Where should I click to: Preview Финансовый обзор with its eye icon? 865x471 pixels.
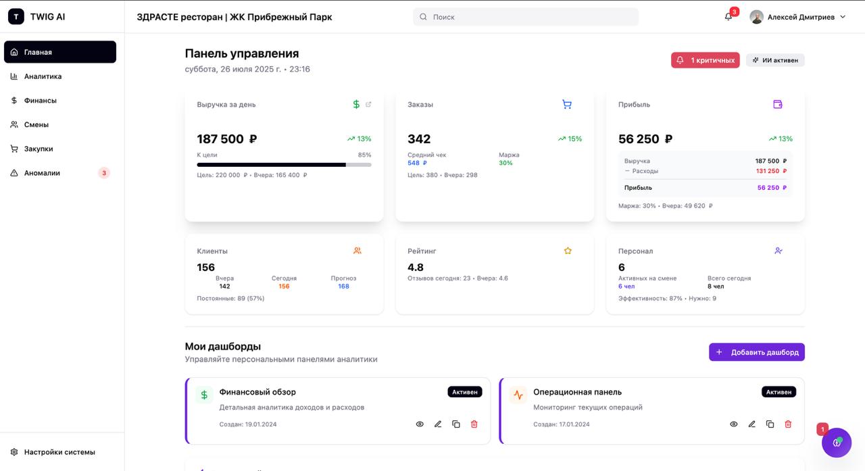tap(420, 424)
